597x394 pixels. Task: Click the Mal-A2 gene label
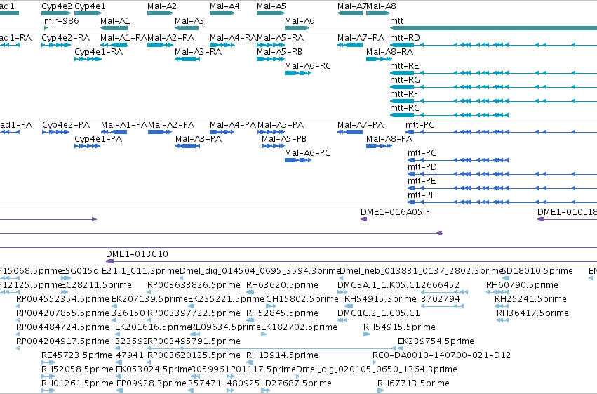pos(162,6)
